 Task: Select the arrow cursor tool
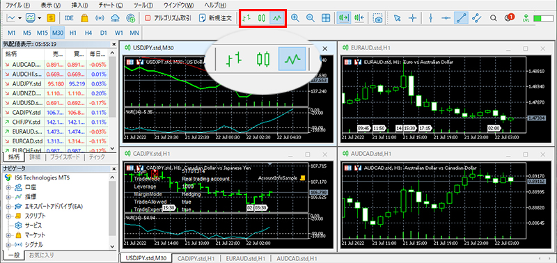tap(397, 18)
